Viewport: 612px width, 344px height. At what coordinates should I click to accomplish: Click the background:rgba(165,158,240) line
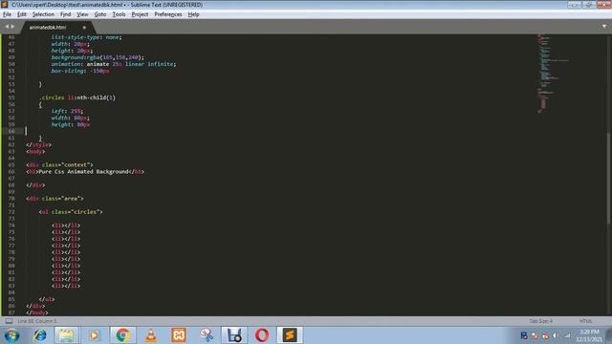[x=98, y=57]
